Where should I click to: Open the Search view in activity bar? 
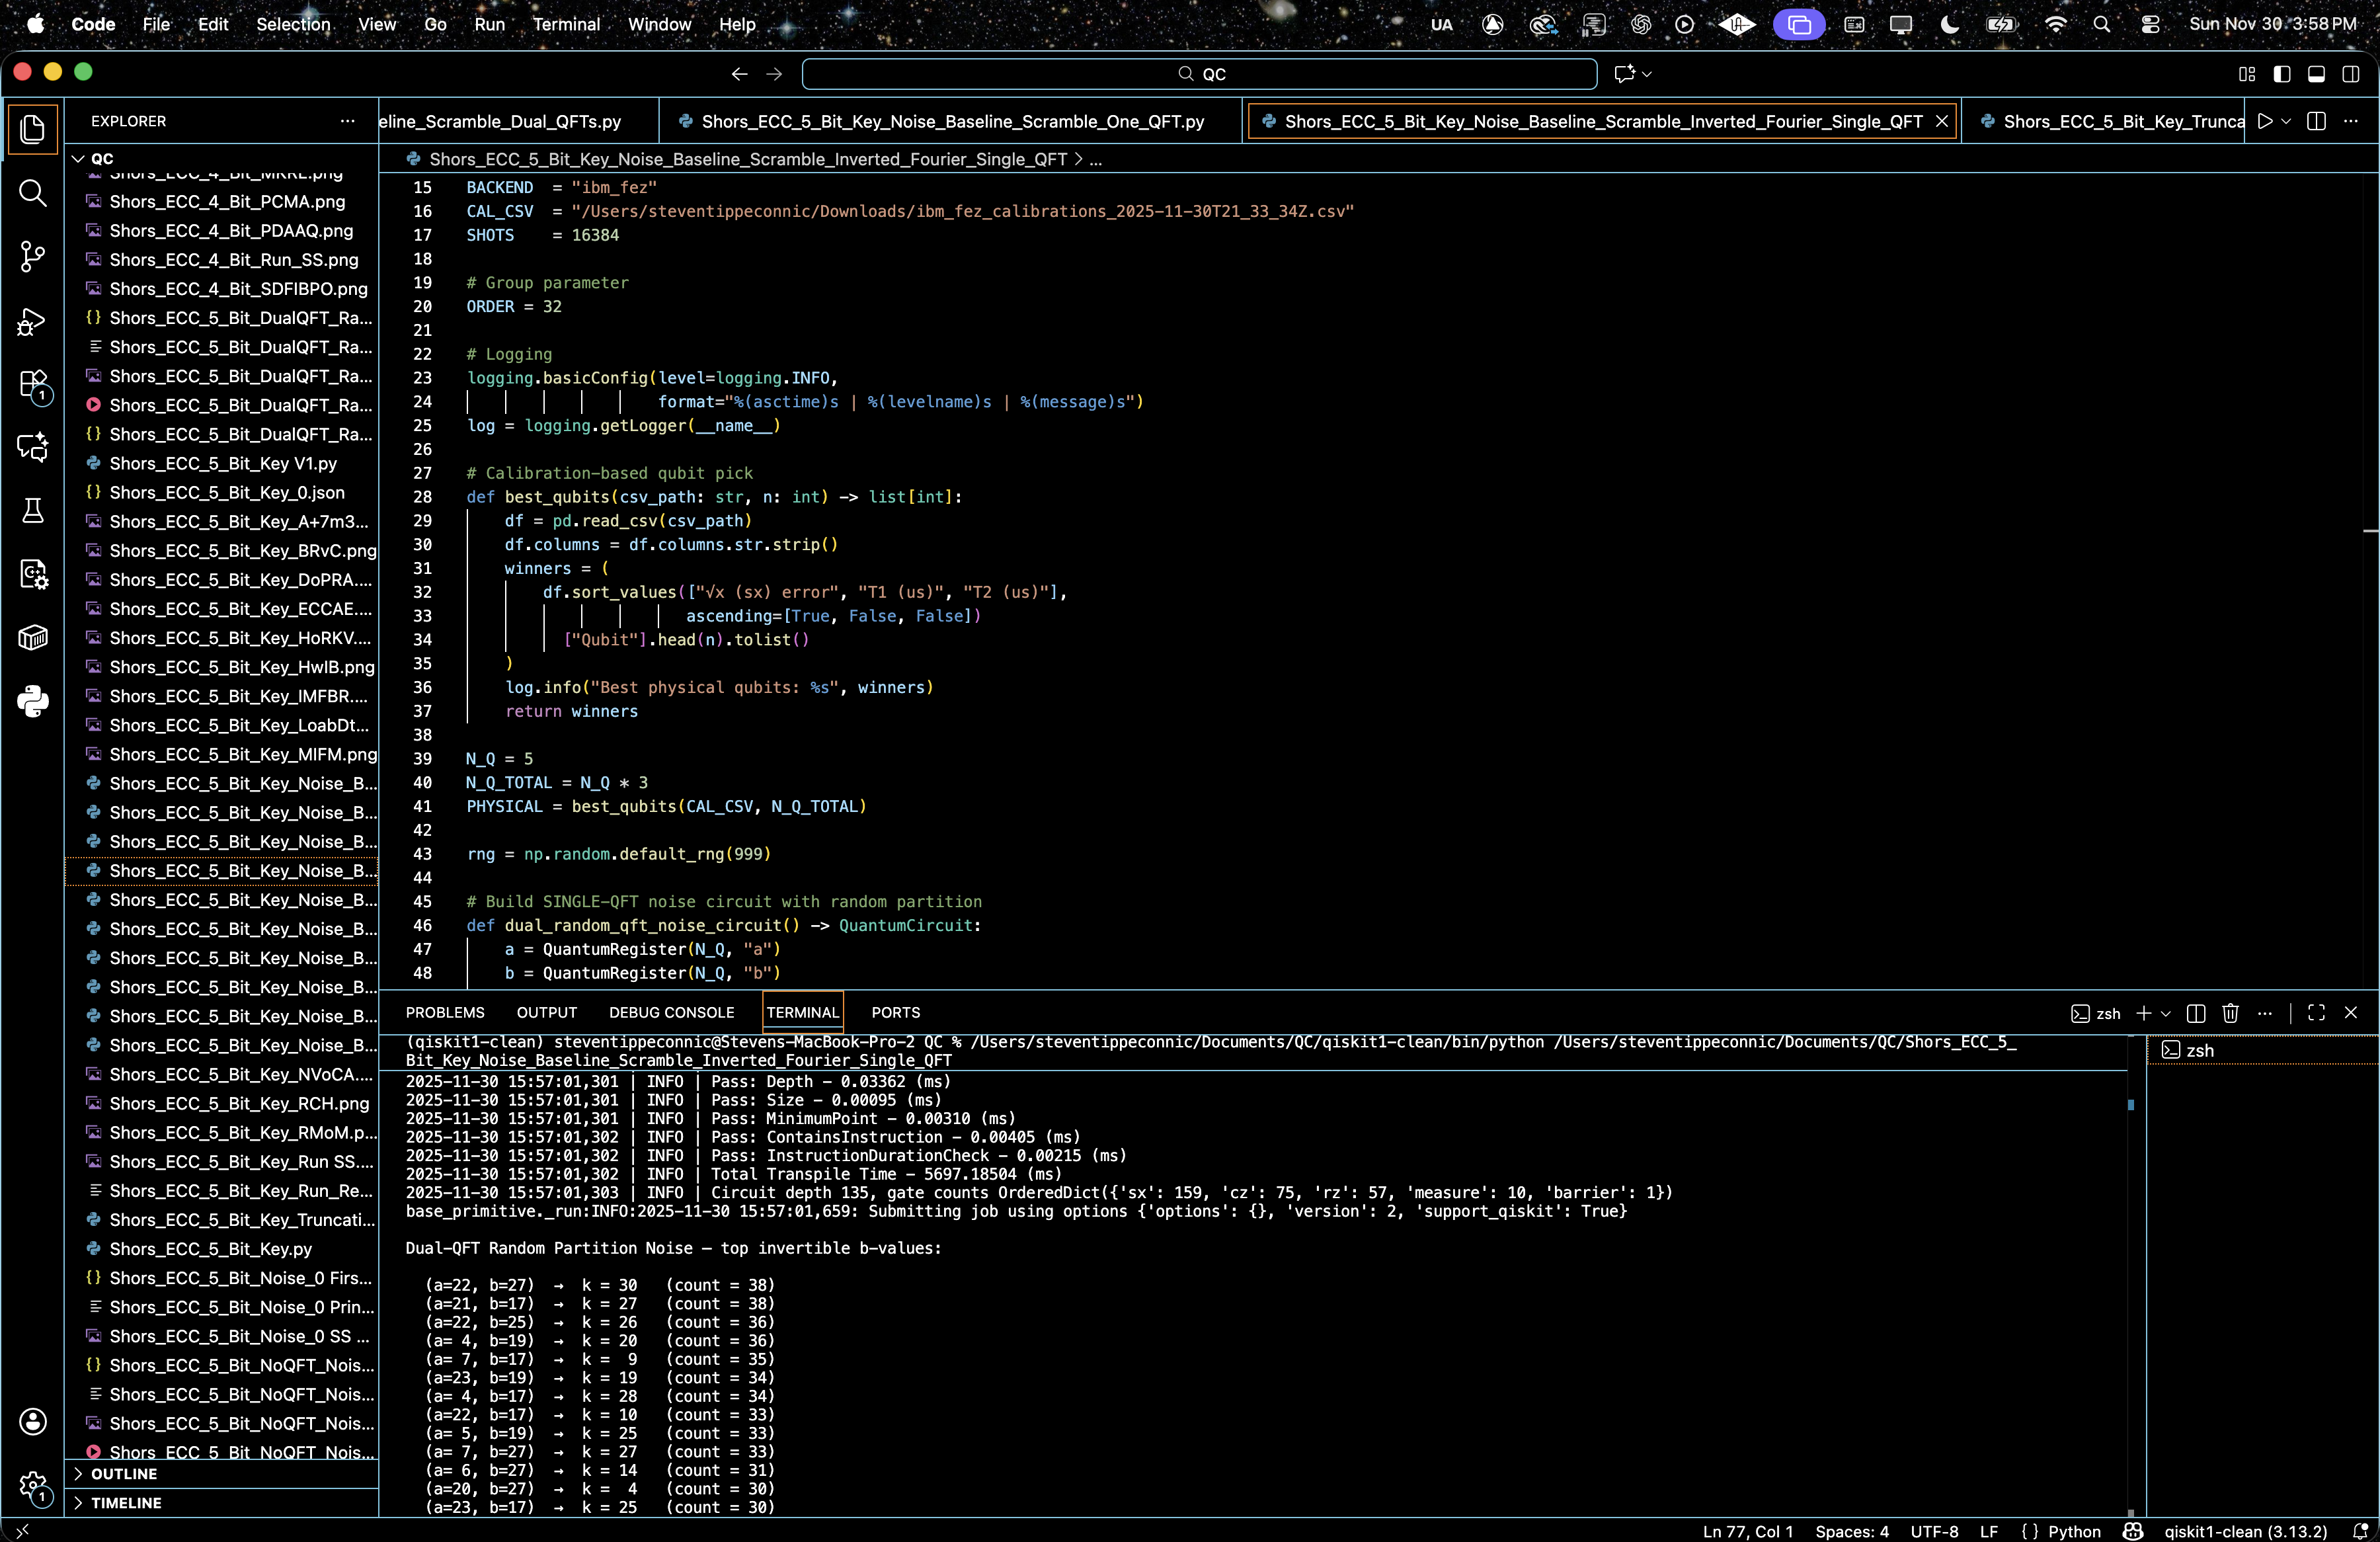[x=33, y=193]
